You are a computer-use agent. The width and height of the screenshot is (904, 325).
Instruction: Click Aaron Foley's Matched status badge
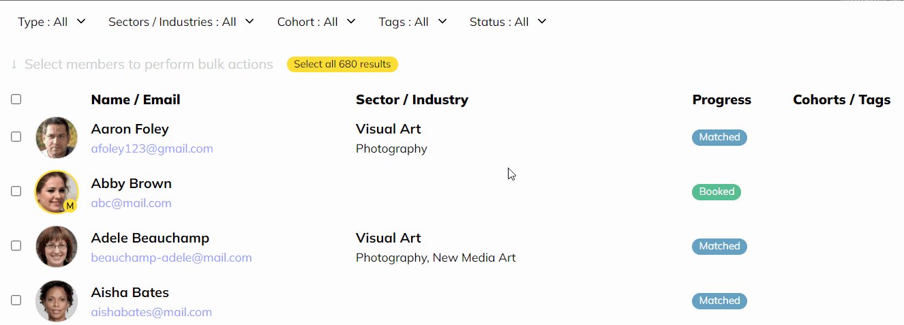point(719,138)
